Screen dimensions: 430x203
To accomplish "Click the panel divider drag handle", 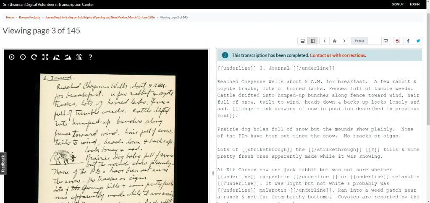I will (x=213, y=173).
